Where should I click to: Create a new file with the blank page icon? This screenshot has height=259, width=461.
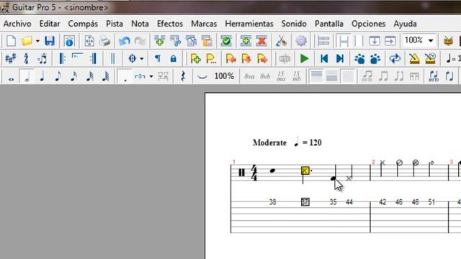[x=12, y=41]
